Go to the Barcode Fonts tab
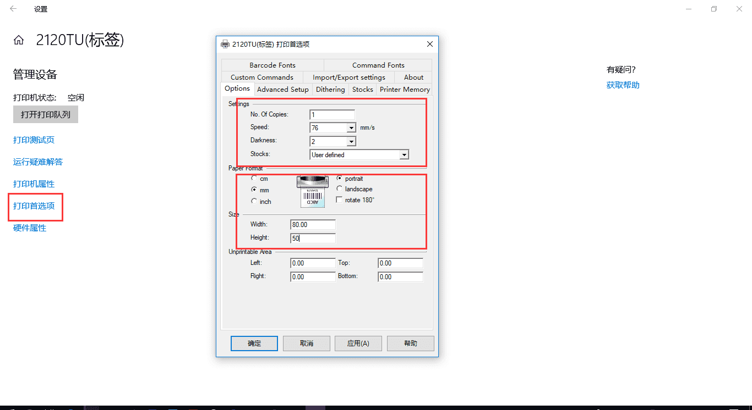 coord(273,65)
